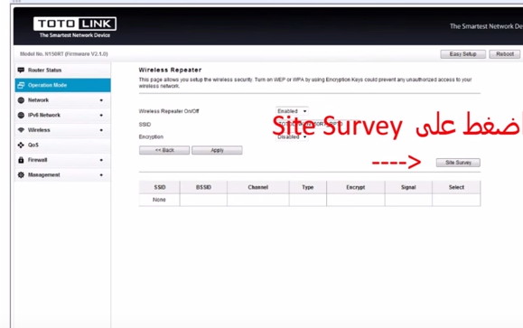The image size is (523, 328).
Task: Open the Wireless Repeater On/Off dropdown
Action: (292, 111)
